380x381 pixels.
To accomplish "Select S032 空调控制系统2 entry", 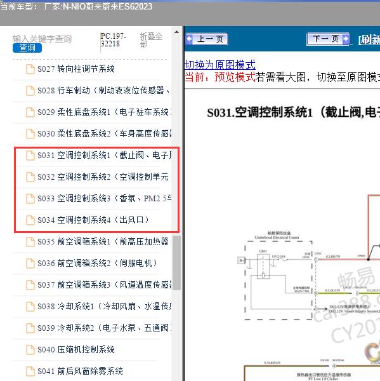I will (x=103, y=177).
